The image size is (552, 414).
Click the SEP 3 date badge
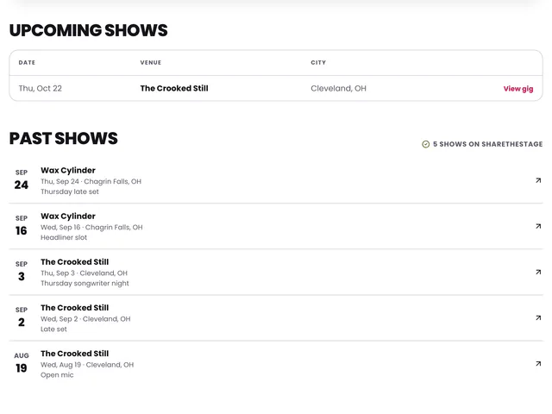[21, 272]
